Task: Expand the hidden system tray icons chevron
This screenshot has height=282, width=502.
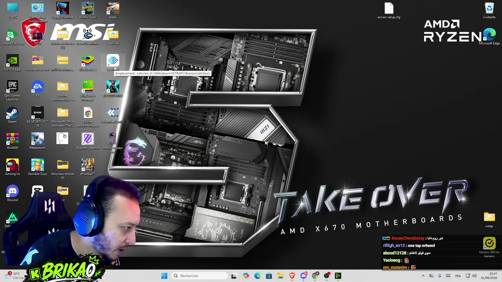Action: 423,276
